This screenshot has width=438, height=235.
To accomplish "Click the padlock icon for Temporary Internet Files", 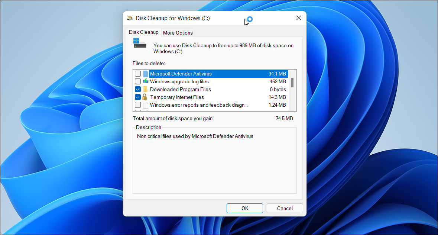I will click(145, 97).
